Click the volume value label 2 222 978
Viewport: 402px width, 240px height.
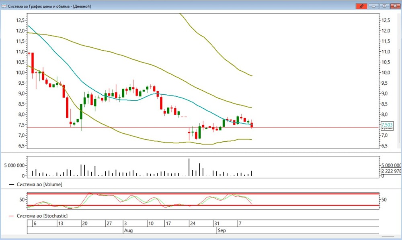click(391, 171)
